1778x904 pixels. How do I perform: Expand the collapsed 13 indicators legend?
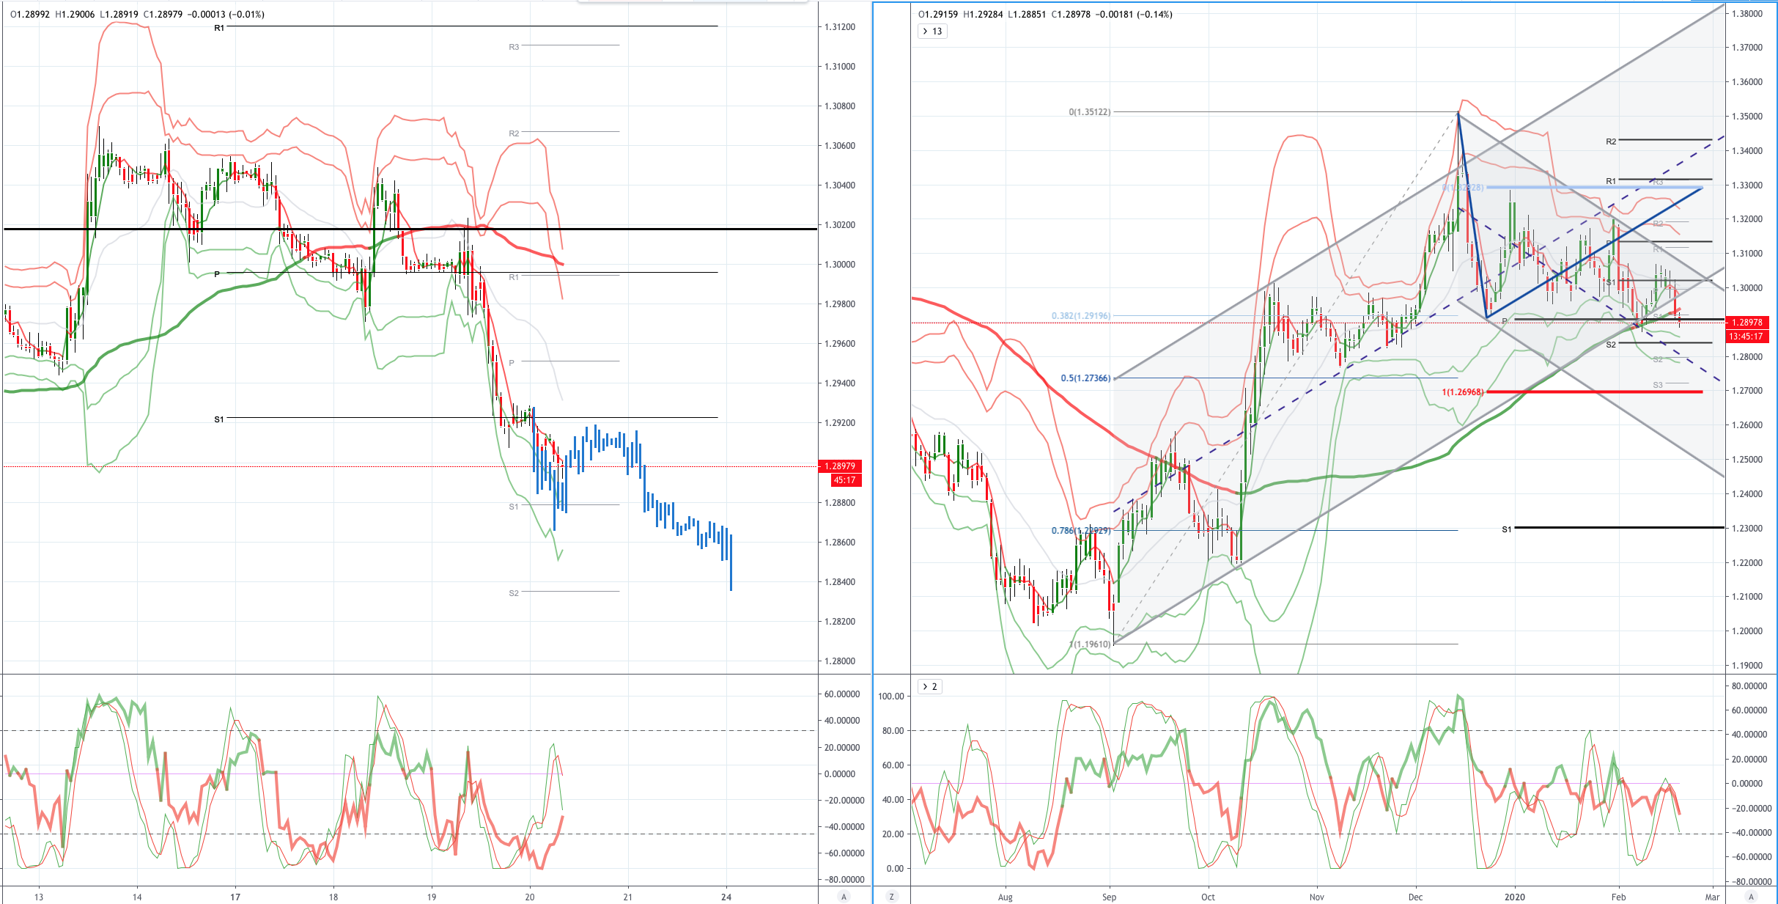pos(932,31)
